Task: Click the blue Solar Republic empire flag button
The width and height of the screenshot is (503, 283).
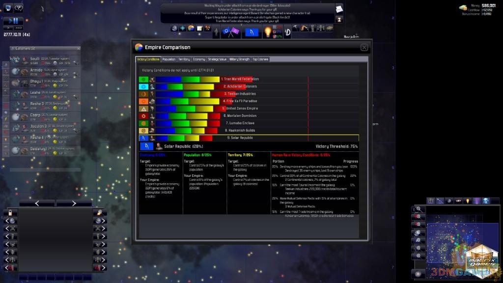Action: [x=252, y=32]
